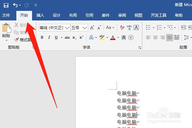Click the Bullets list icon
The image size is (192, 128).
pos(148,28)
